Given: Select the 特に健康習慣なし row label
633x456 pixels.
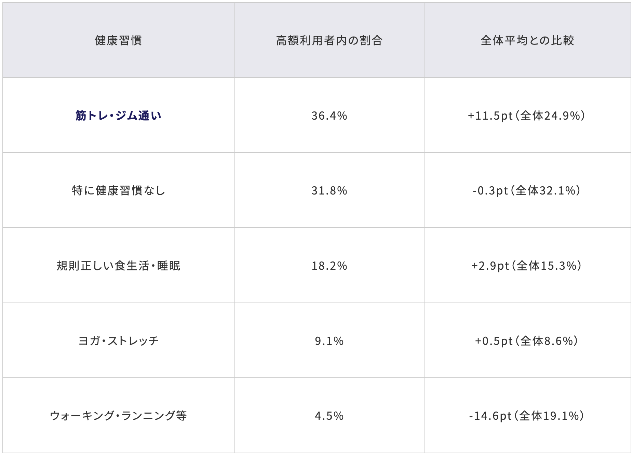Looking at the screenshot, I should click(118, 190).
